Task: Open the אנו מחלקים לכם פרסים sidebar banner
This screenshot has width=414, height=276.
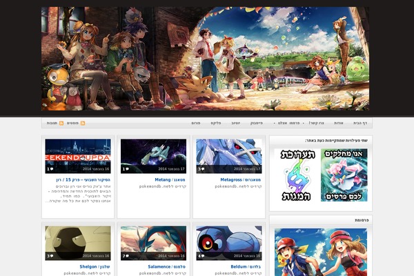Action: point(344,175)
